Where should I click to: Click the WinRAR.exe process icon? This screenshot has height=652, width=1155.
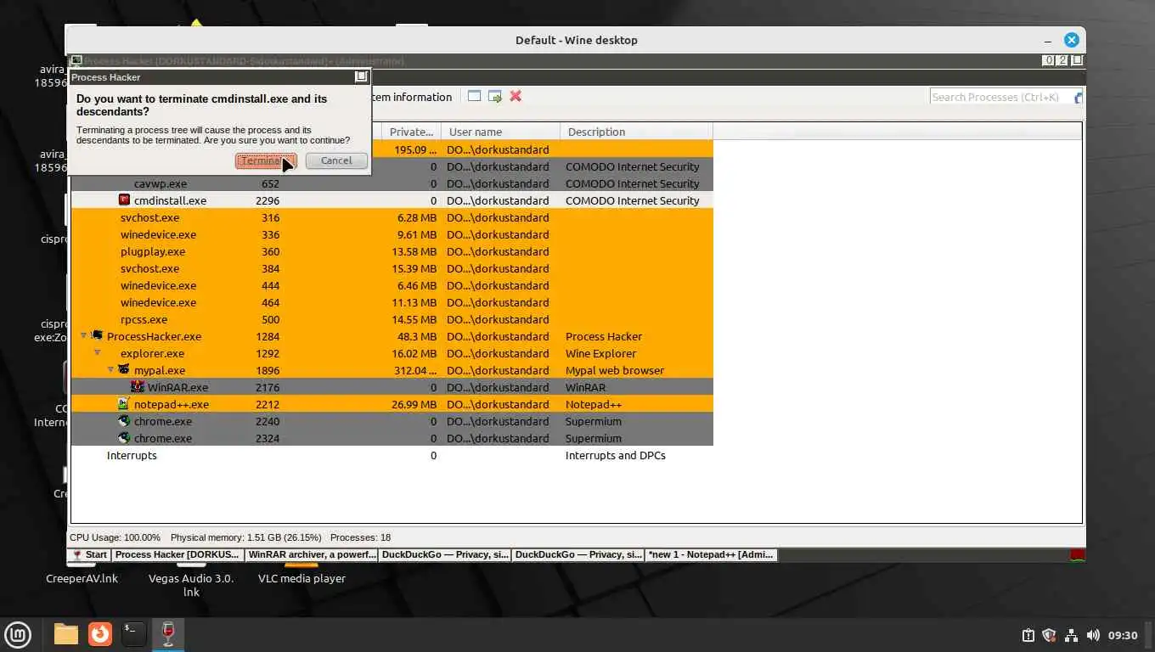(138, 387)
